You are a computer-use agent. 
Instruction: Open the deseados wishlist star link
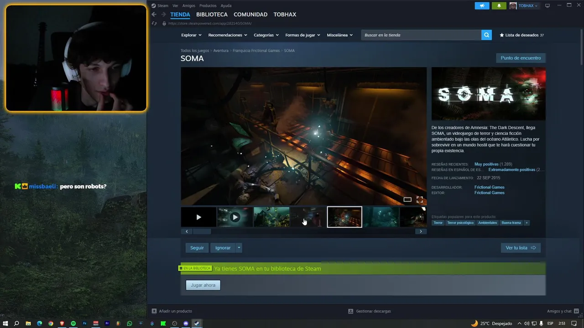tap(521, 35)
